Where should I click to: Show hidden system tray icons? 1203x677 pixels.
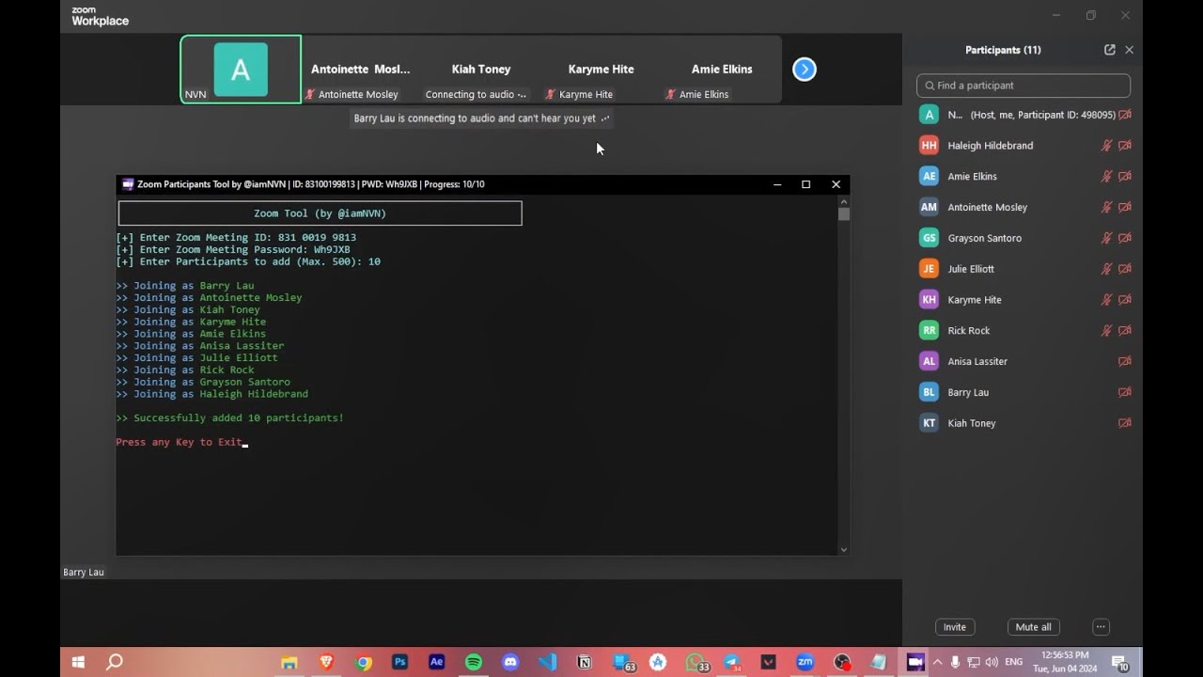[x=937, y=662]
